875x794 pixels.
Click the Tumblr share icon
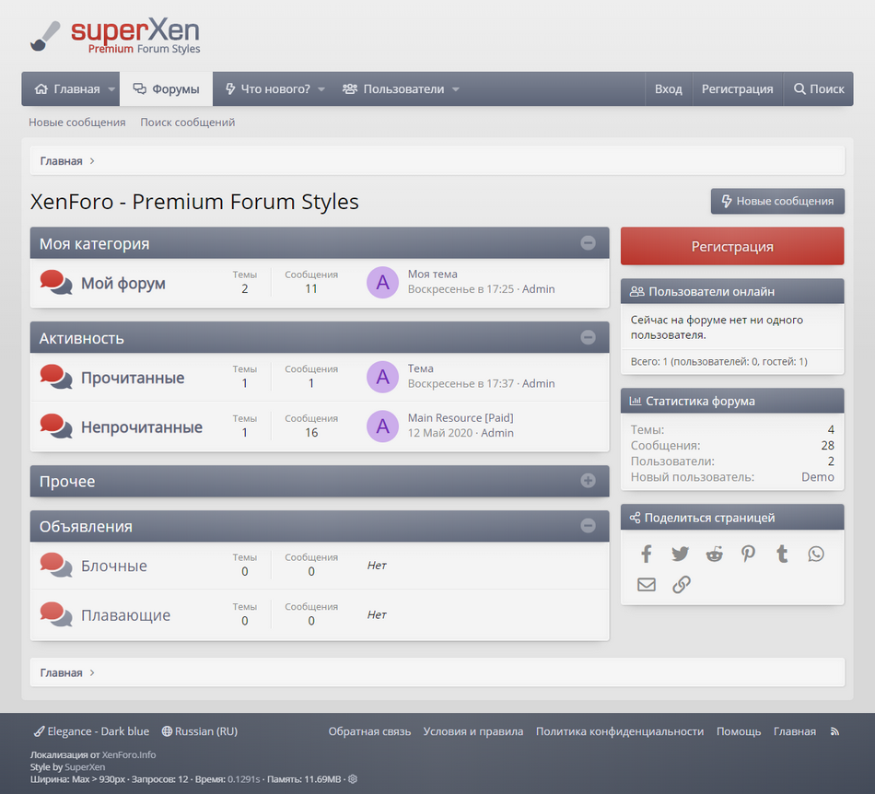(x=782, y=554)
